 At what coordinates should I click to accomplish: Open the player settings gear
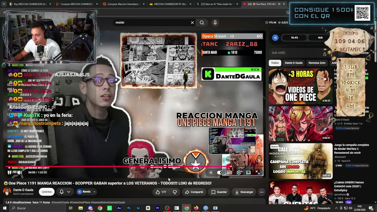point(239,173)
